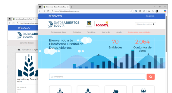Open the wheat category card in front window
The image size is (172, 93).
[x=60, y=89]
